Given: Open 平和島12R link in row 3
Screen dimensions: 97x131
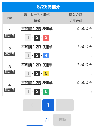Looking at the screenshot, I should coord(31,65).
